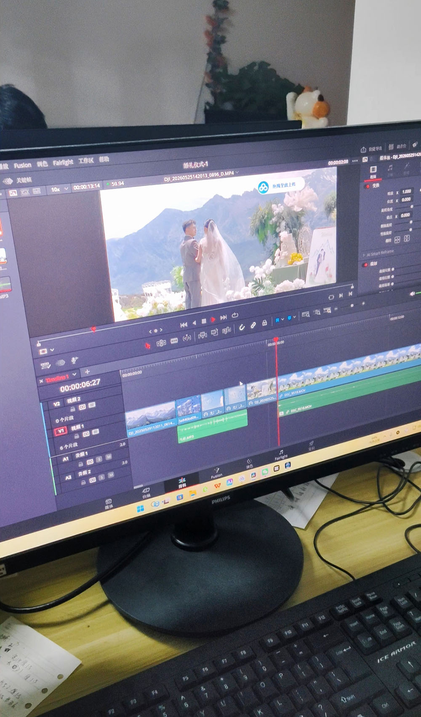Jump to first frame transport button
421x717 pixels.
184,325
